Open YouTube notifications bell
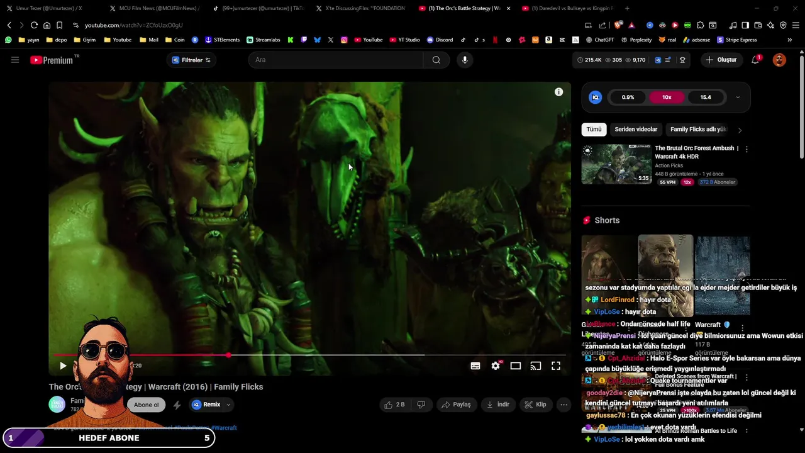 point(755,60)
